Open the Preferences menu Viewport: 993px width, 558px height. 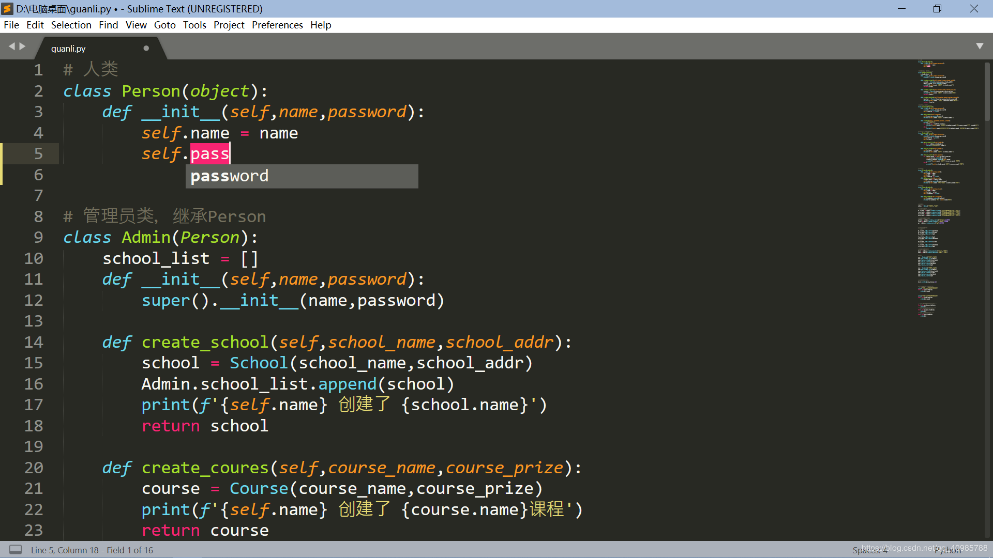277,25
